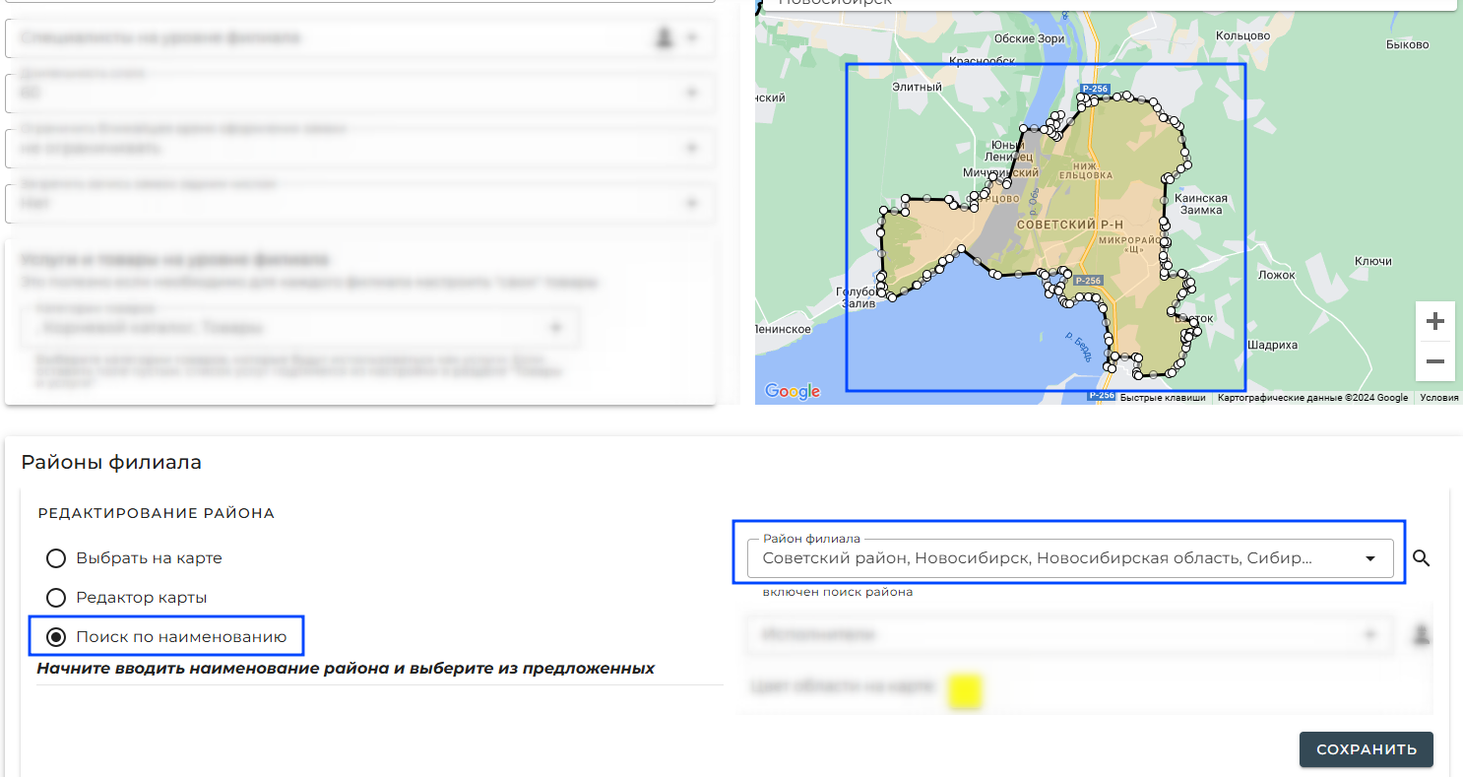This screenshot has width=1463, height=777.
Task: Select the Редактор карты radio option
Action: tap(56, 598)
